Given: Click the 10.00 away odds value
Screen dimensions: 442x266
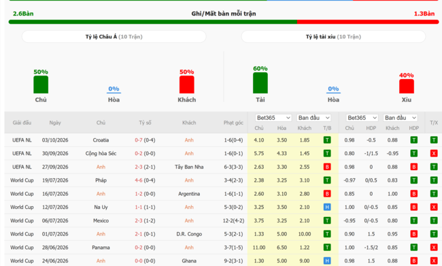Looking at the screenshot, I should tap(305, 234).
